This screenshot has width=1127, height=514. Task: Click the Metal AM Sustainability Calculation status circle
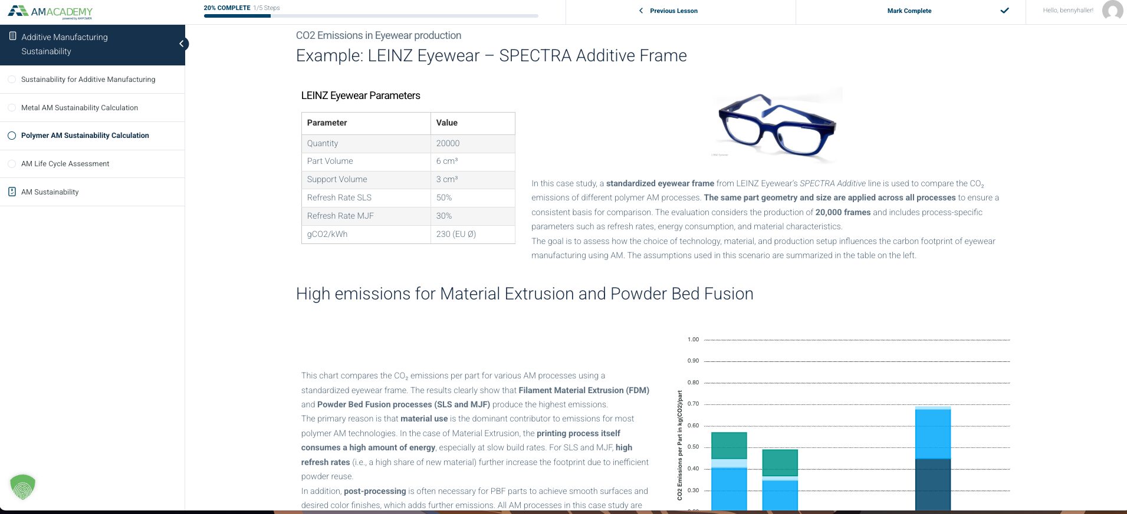pos(12,108)
